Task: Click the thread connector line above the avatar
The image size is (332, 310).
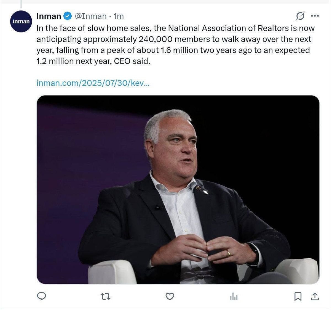Action: [21, 4]
